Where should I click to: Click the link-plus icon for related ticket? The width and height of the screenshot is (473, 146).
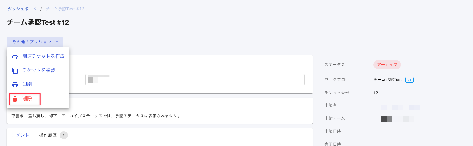tap(15, 57)
